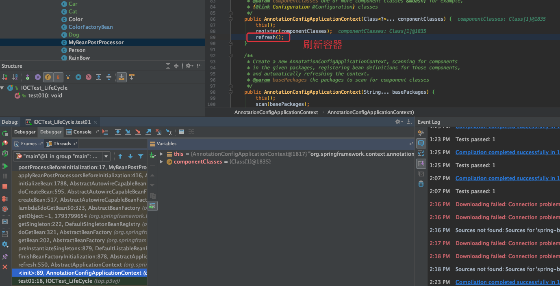Click Restore Layout icon in debug sidebar
The height and width of the screenshot is (286, 560).
(5, 234)
